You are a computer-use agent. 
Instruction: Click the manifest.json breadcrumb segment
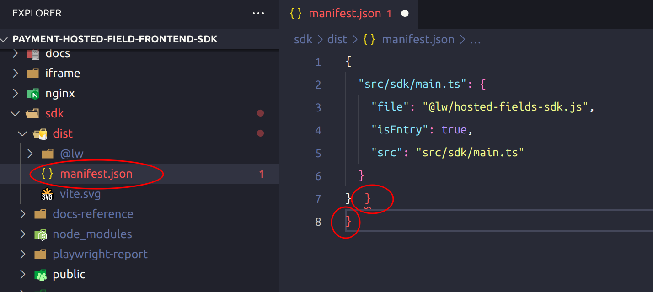point(418,40)
